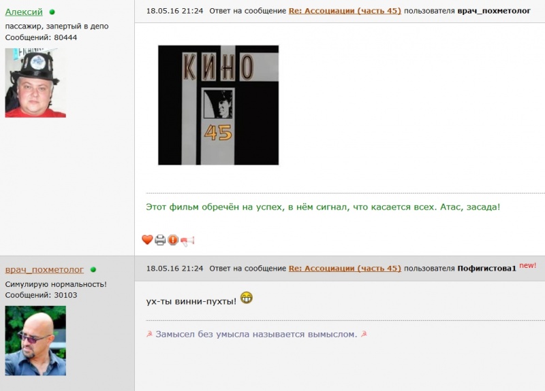
Task: Open the врач_похметолог username link
Action: [44, 269]
